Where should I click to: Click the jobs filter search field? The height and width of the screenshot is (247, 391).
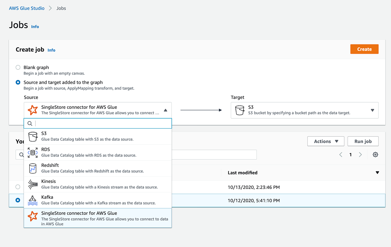[x=136, y=155]
